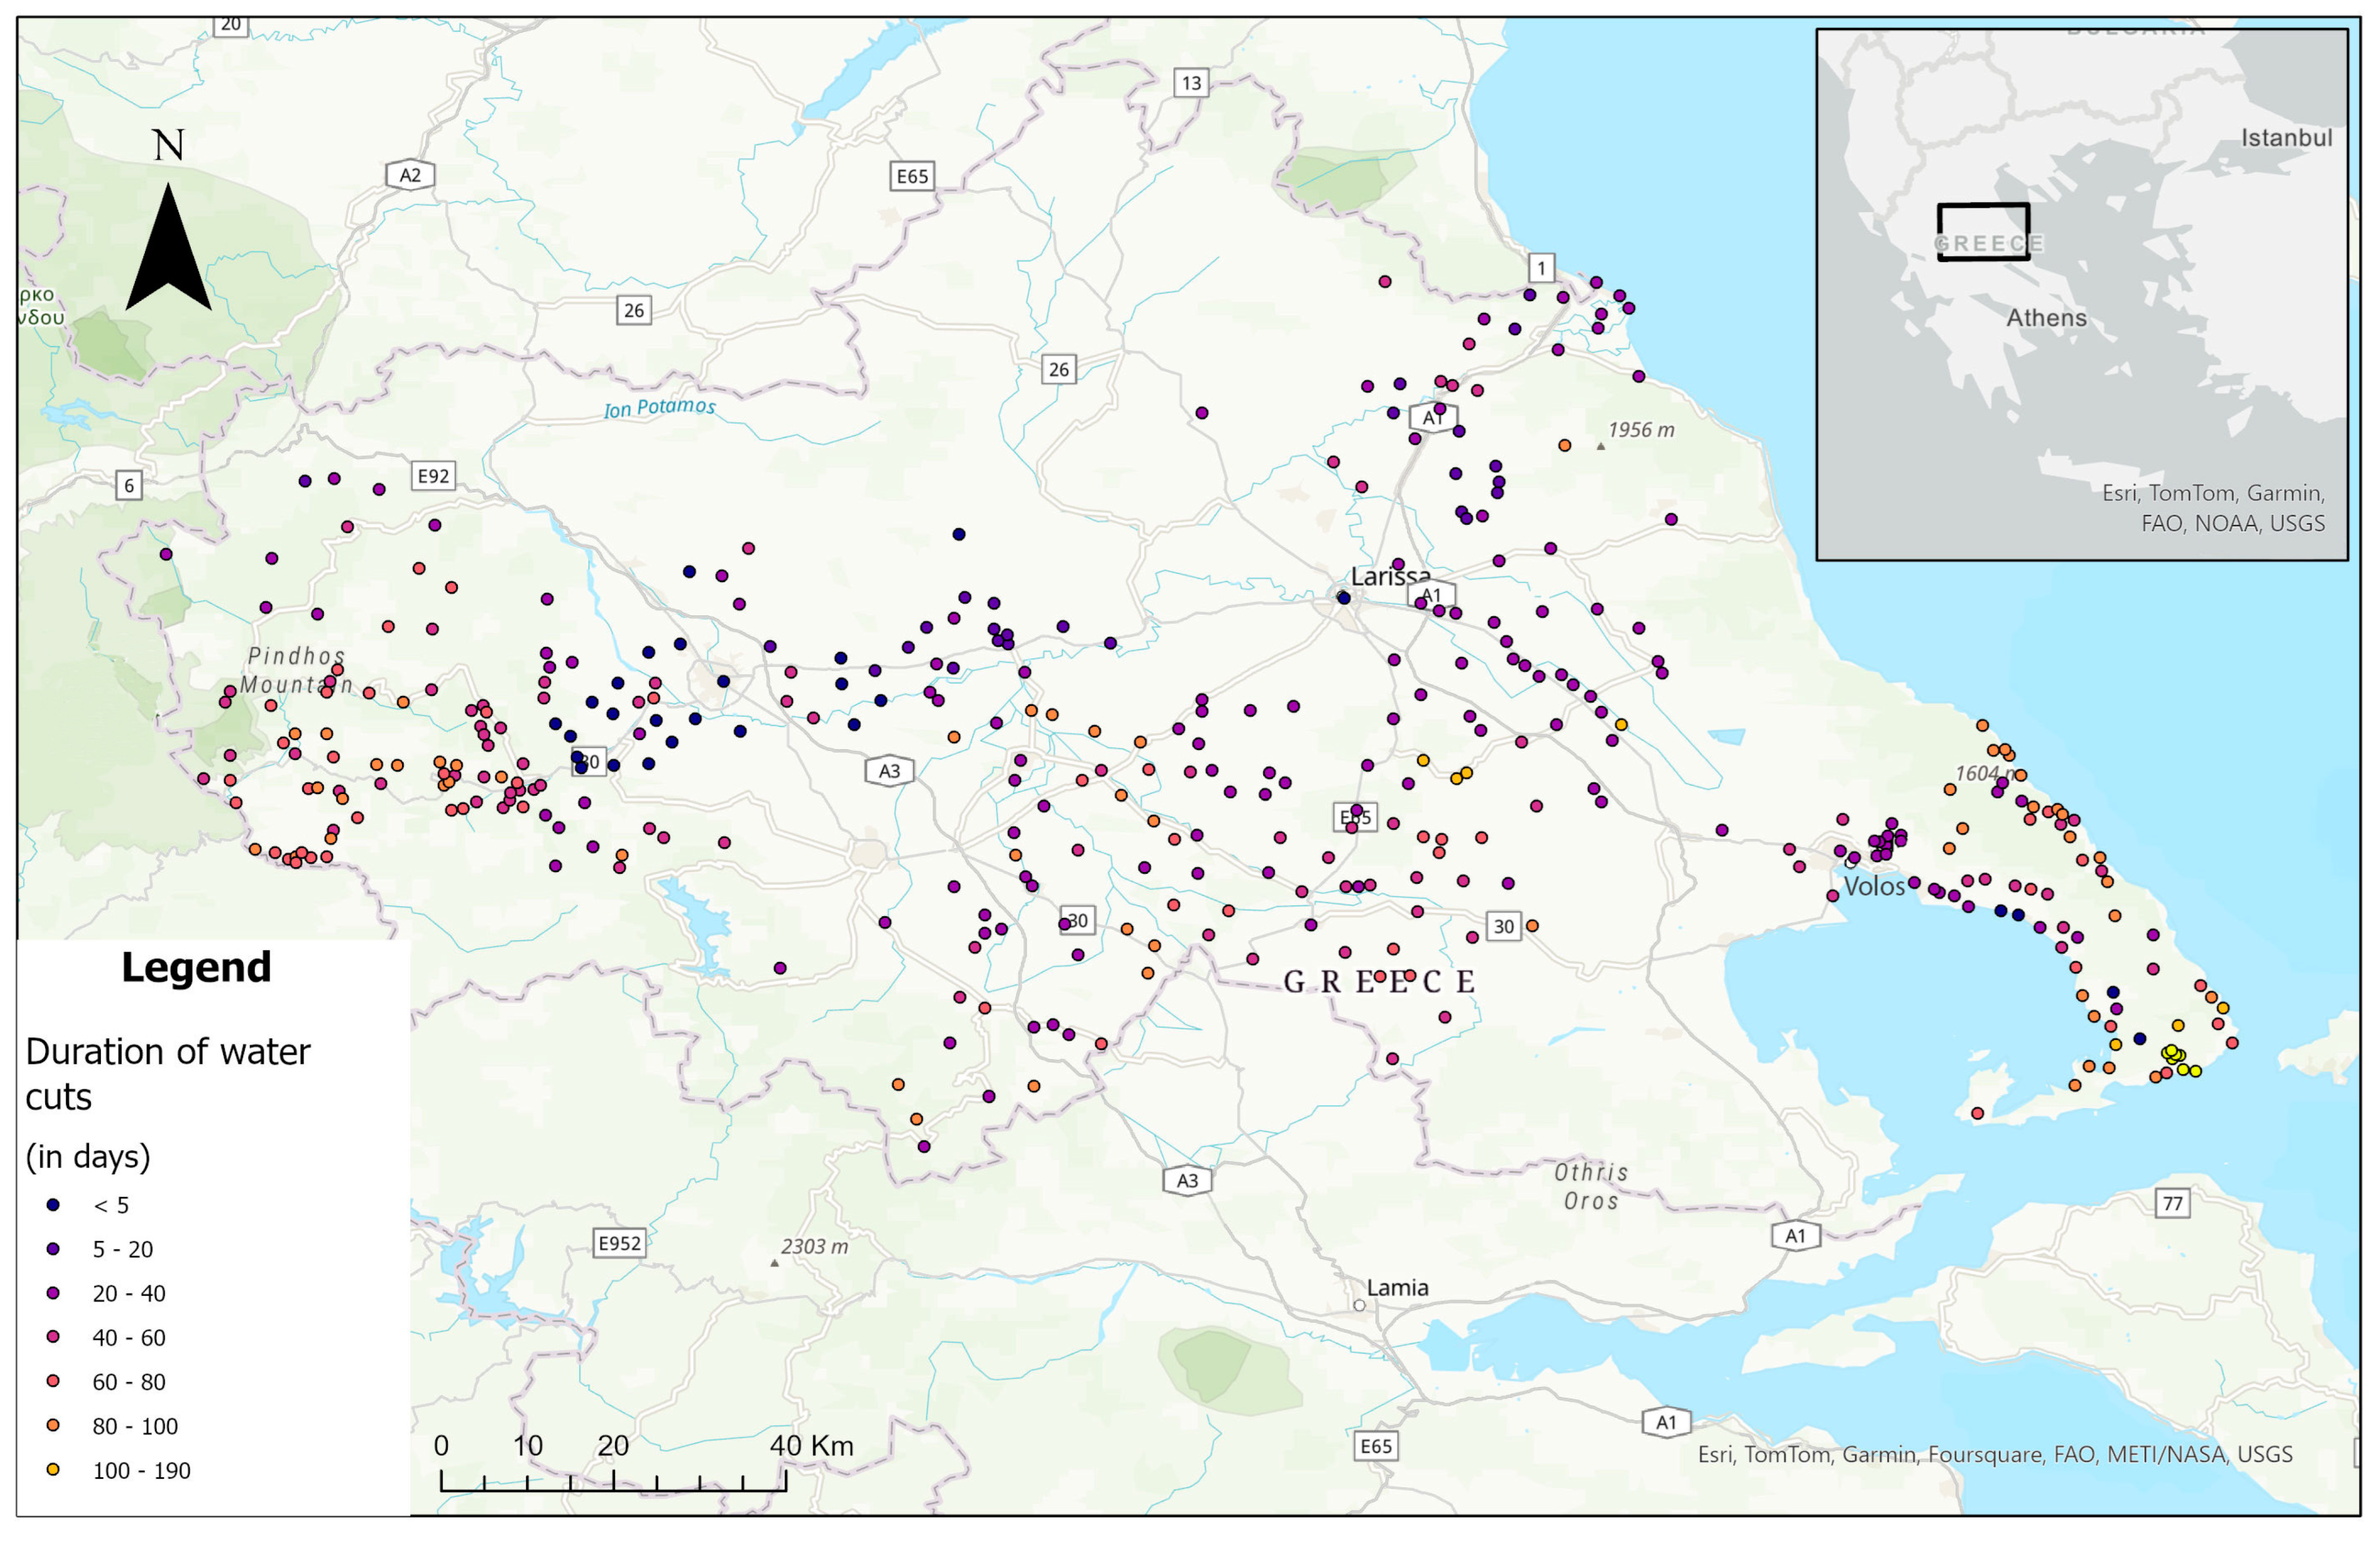Click the Athens label in inset map
Viewport: 2380px width, 1543px height.
2046,318
